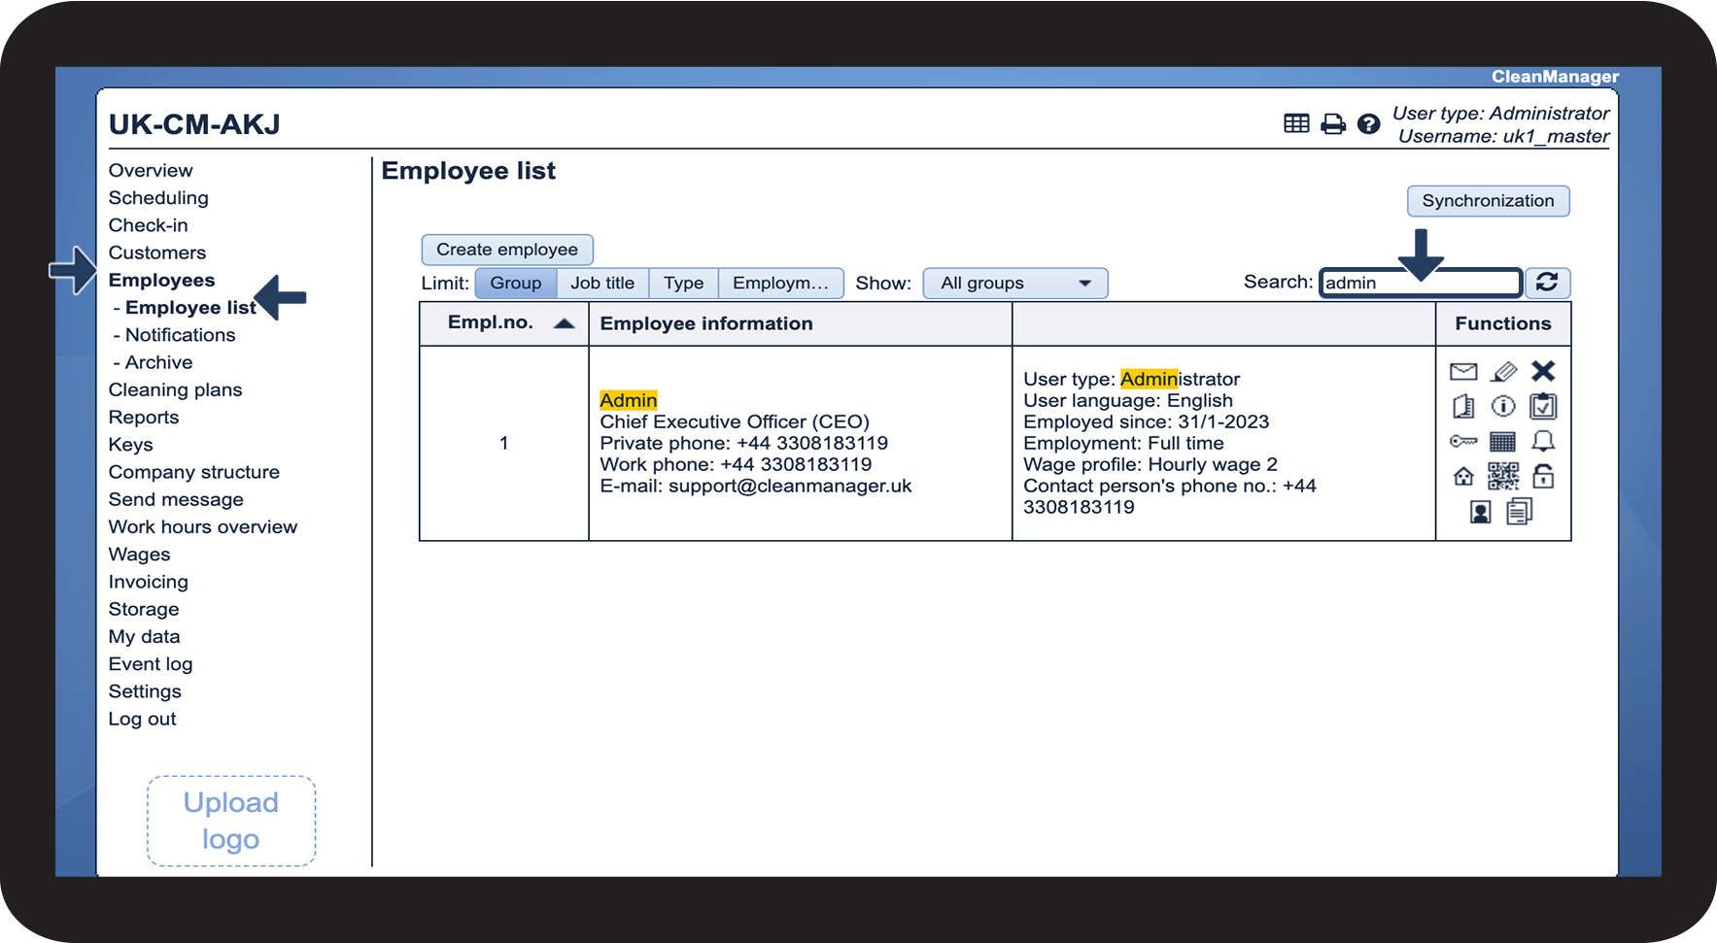Open Notifications under Employees
Screen dimensions: 1717x943
point(180,335)
